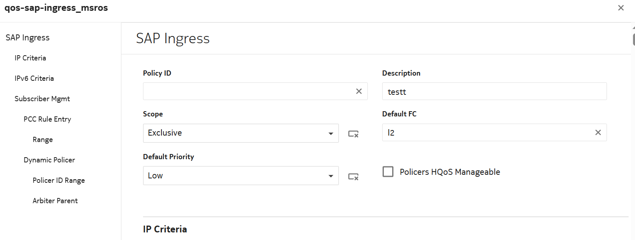Enable Policers HQoS Manageable checkbox

[388, 172]
